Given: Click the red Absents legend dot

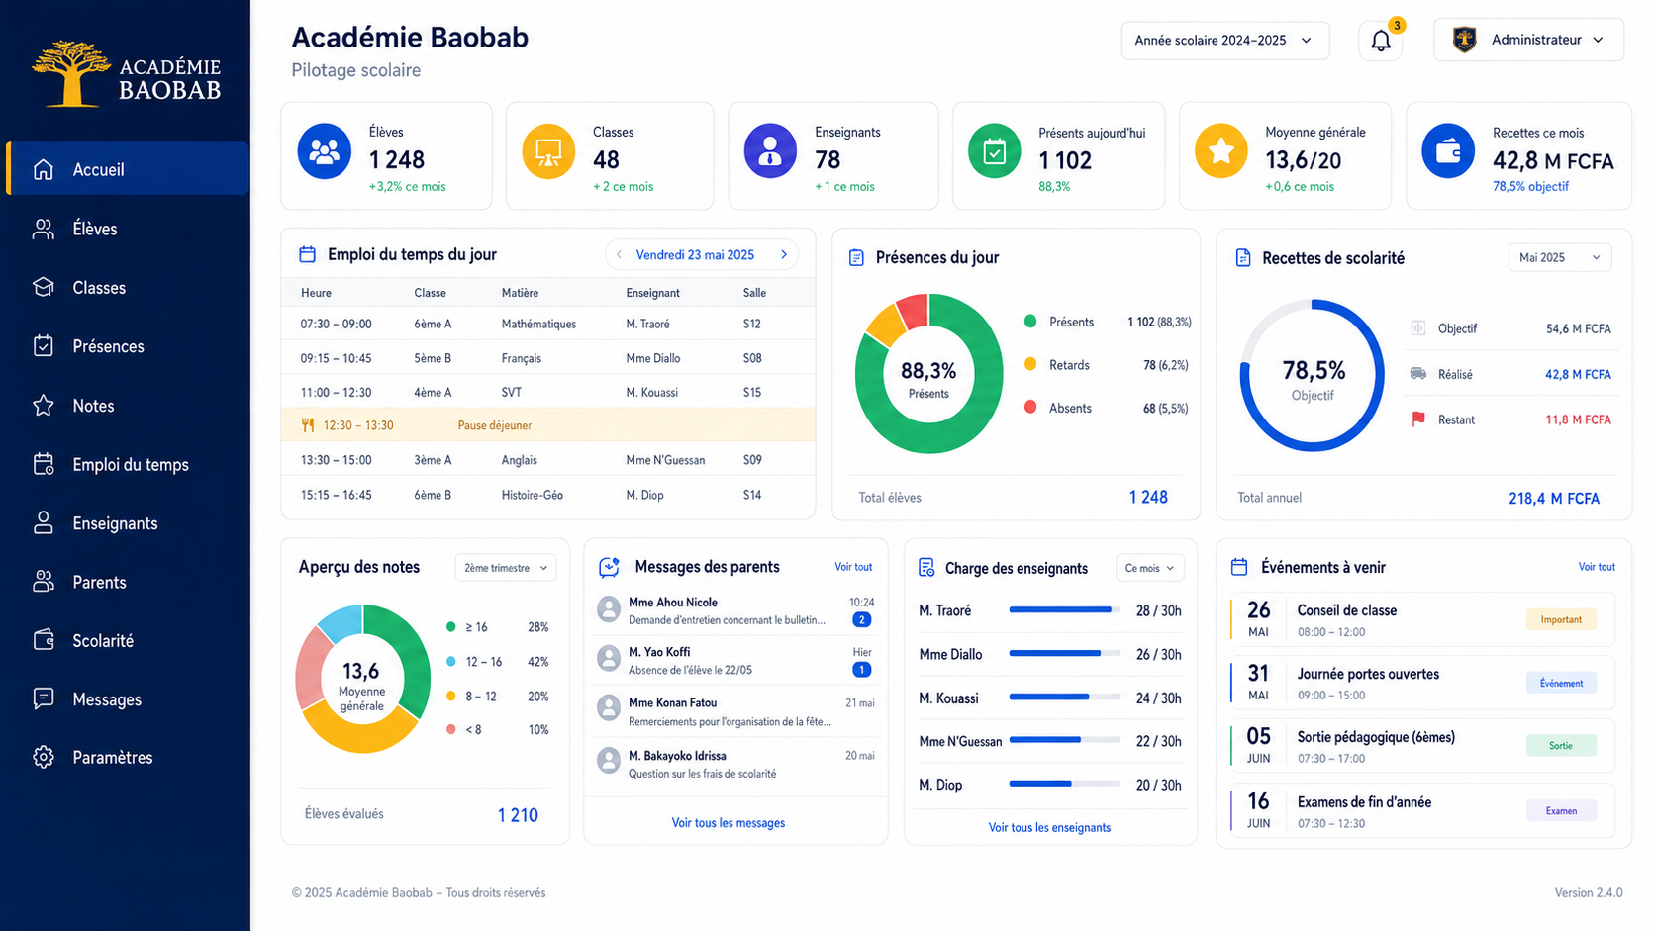Looking at the screenshot, I should pyautogui.click(x=1030, y=408).
